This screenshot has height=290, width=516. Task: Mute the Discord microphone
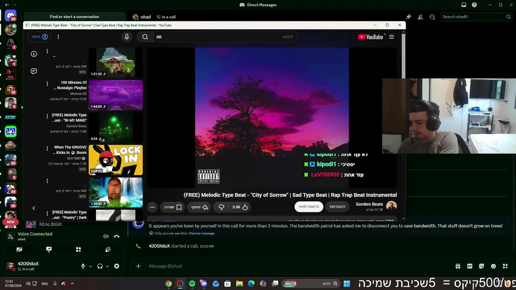[x=83, y=266]
